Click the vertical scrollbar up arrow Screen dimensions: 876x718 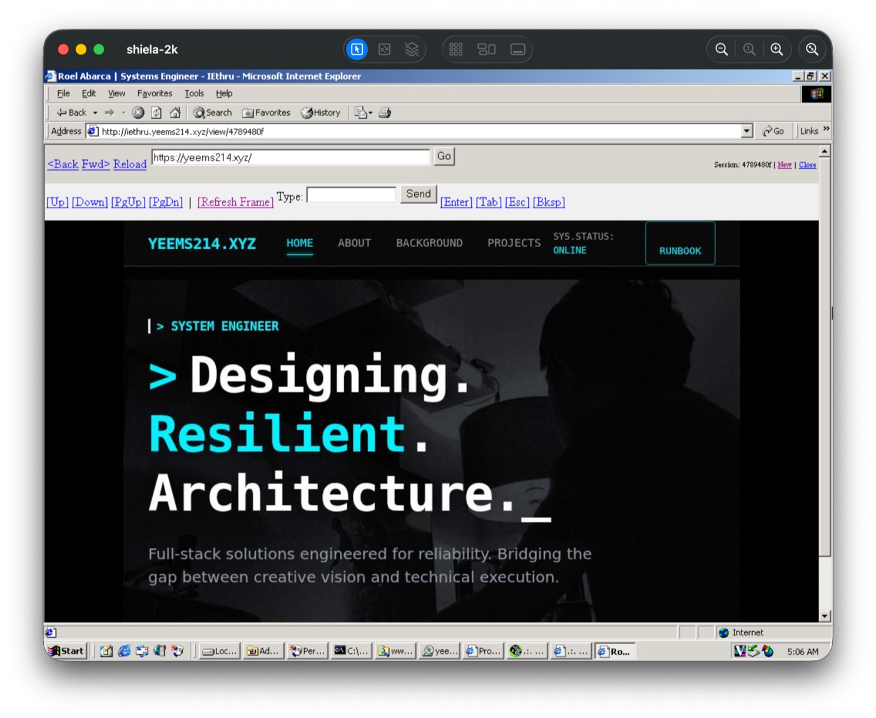825,151
